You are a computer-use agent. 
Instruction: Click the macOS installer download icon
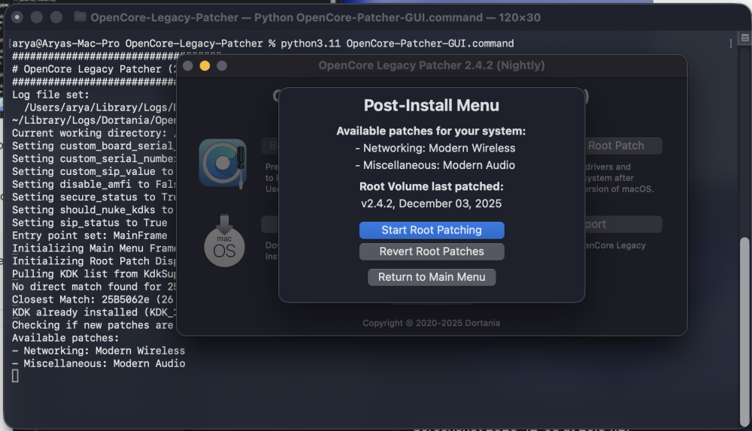[224, 241]
